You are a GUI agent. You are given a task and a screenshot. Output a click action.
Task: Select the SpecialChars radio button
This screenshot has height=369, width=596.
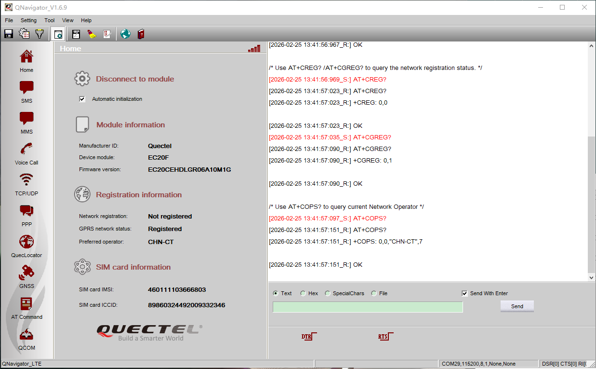coord(328,293)
